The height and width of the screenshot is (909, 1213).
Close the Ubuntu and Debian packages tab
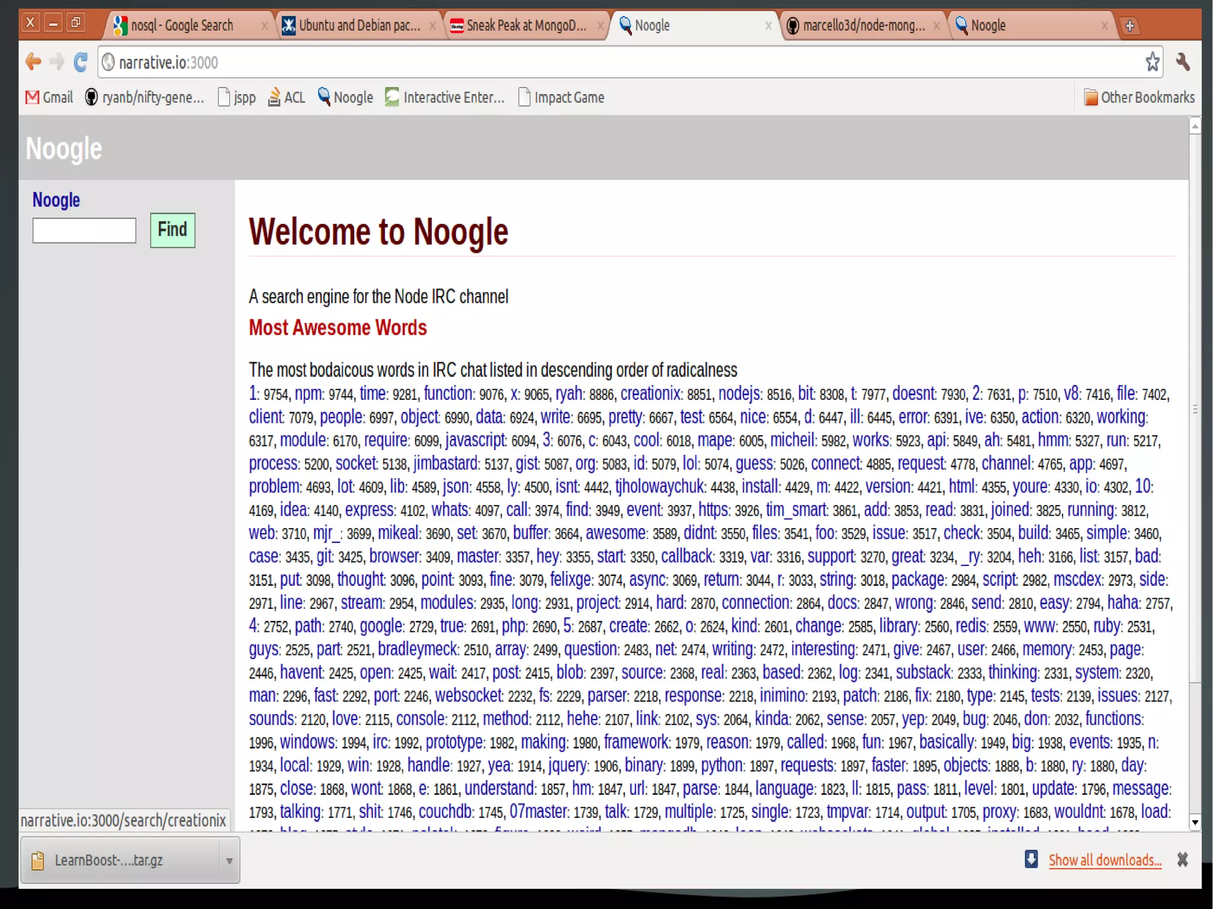coord(432,25)
